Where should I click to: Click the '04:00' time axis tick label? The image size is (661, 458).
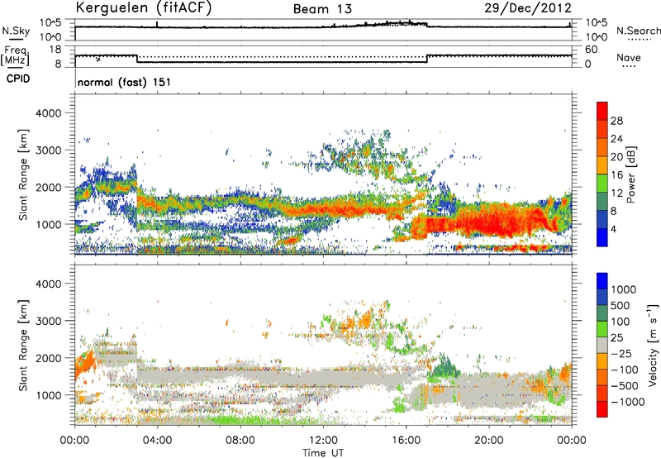[157, 441]
